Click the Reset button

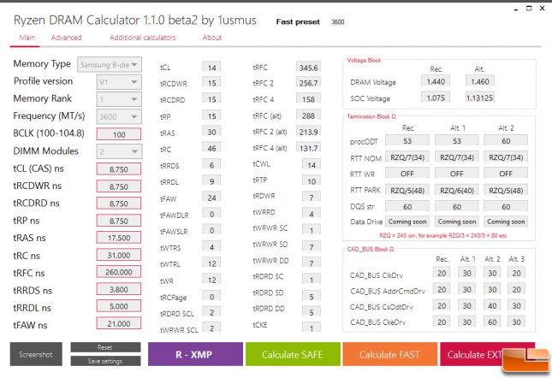point(105,347)
